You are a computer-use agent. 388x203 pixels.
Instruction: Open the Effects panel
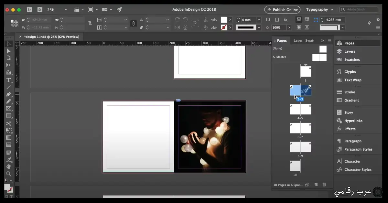[x=350, y=129]
